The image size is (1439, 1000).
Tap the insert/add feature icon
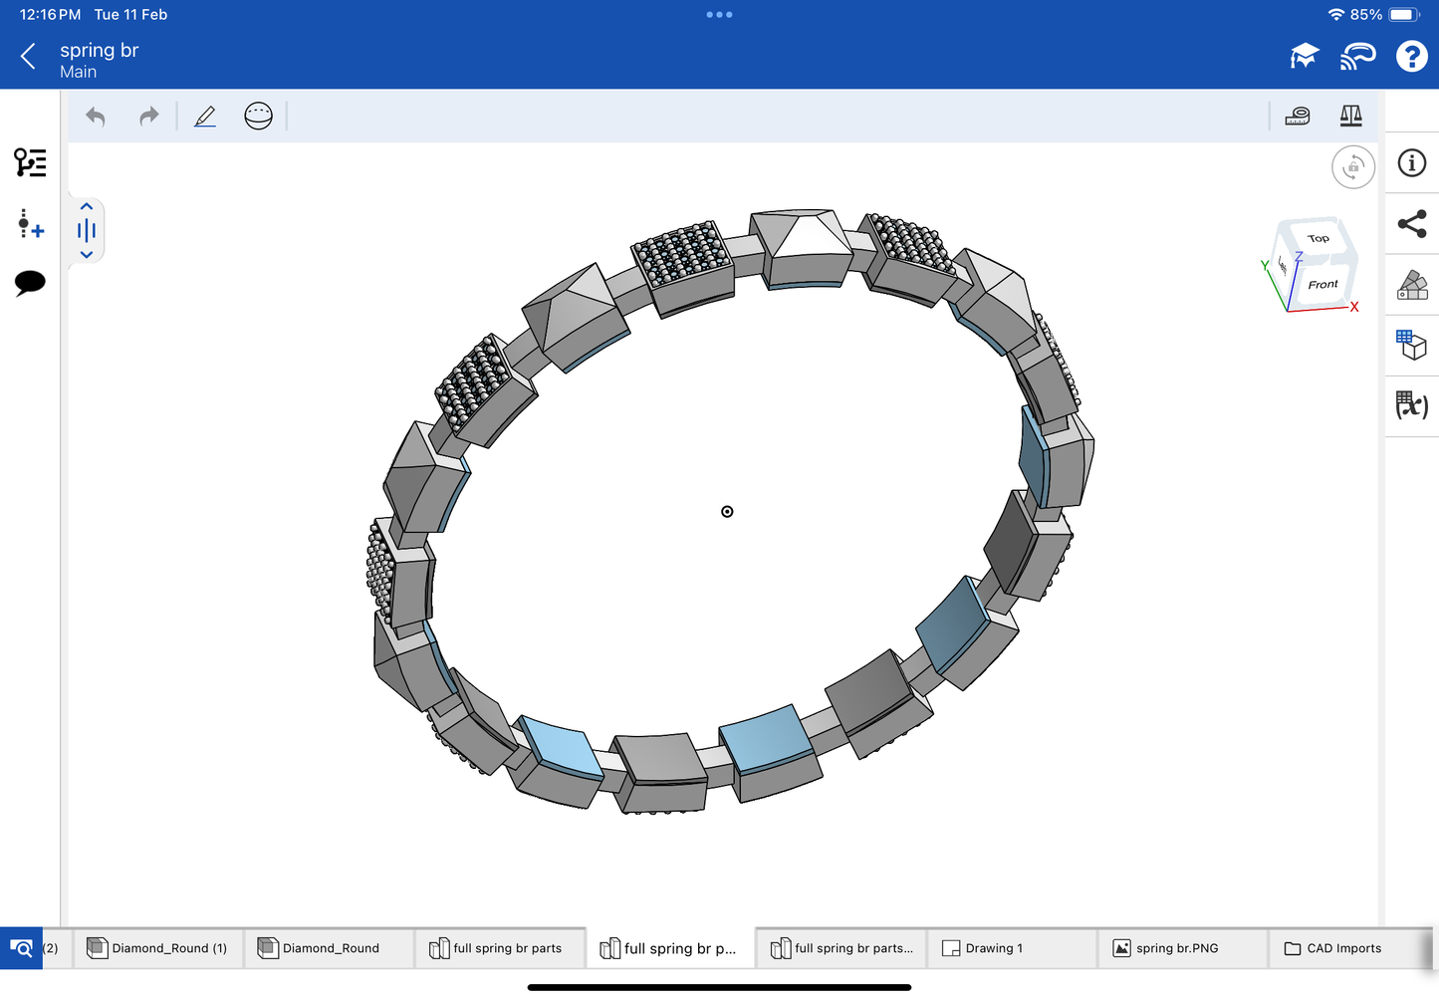(30, 224)
